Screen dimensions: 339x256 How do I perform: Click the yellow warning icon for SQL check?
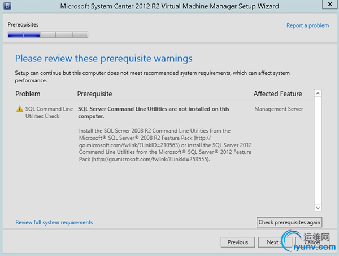point(20,109)
